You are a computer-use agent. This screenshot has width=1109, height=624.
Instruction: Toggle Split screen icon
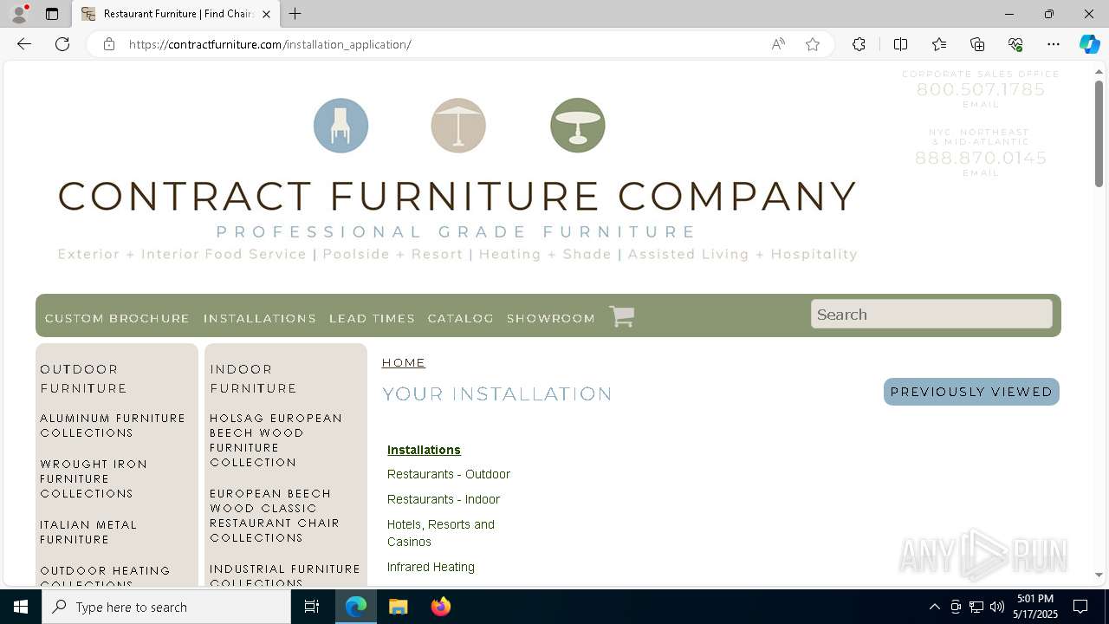click(x=900, y=44)
